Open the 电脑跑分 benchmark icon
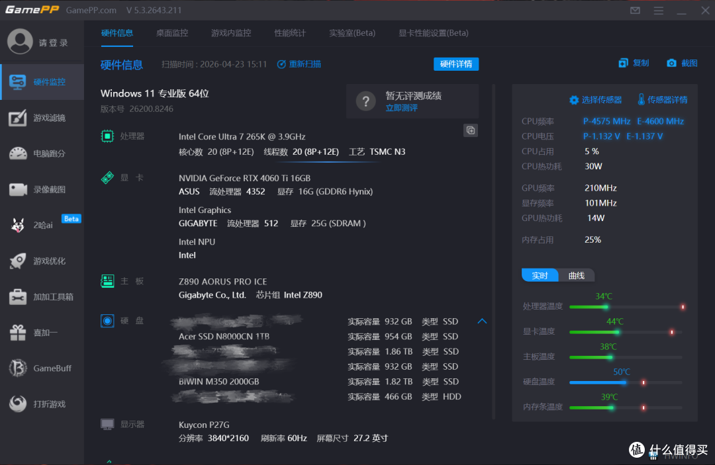The width and height of the screenshot is (715, 465). coord(18,153)
